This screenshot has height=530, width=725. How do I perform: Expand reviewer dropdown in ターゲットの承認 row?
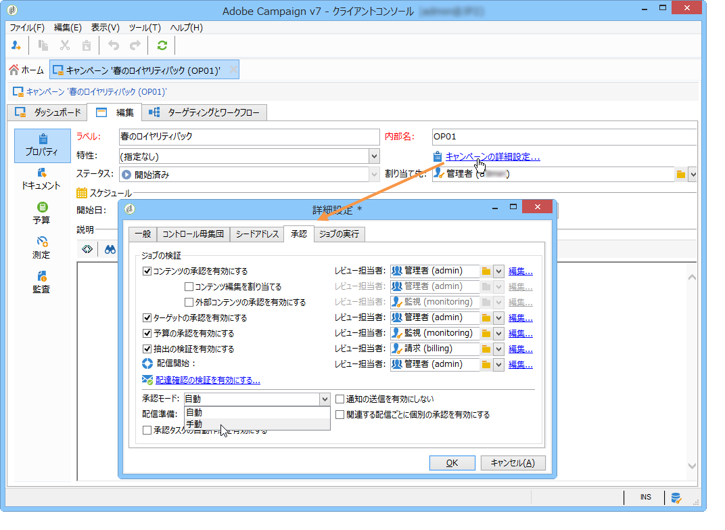[x=498, y=318]
